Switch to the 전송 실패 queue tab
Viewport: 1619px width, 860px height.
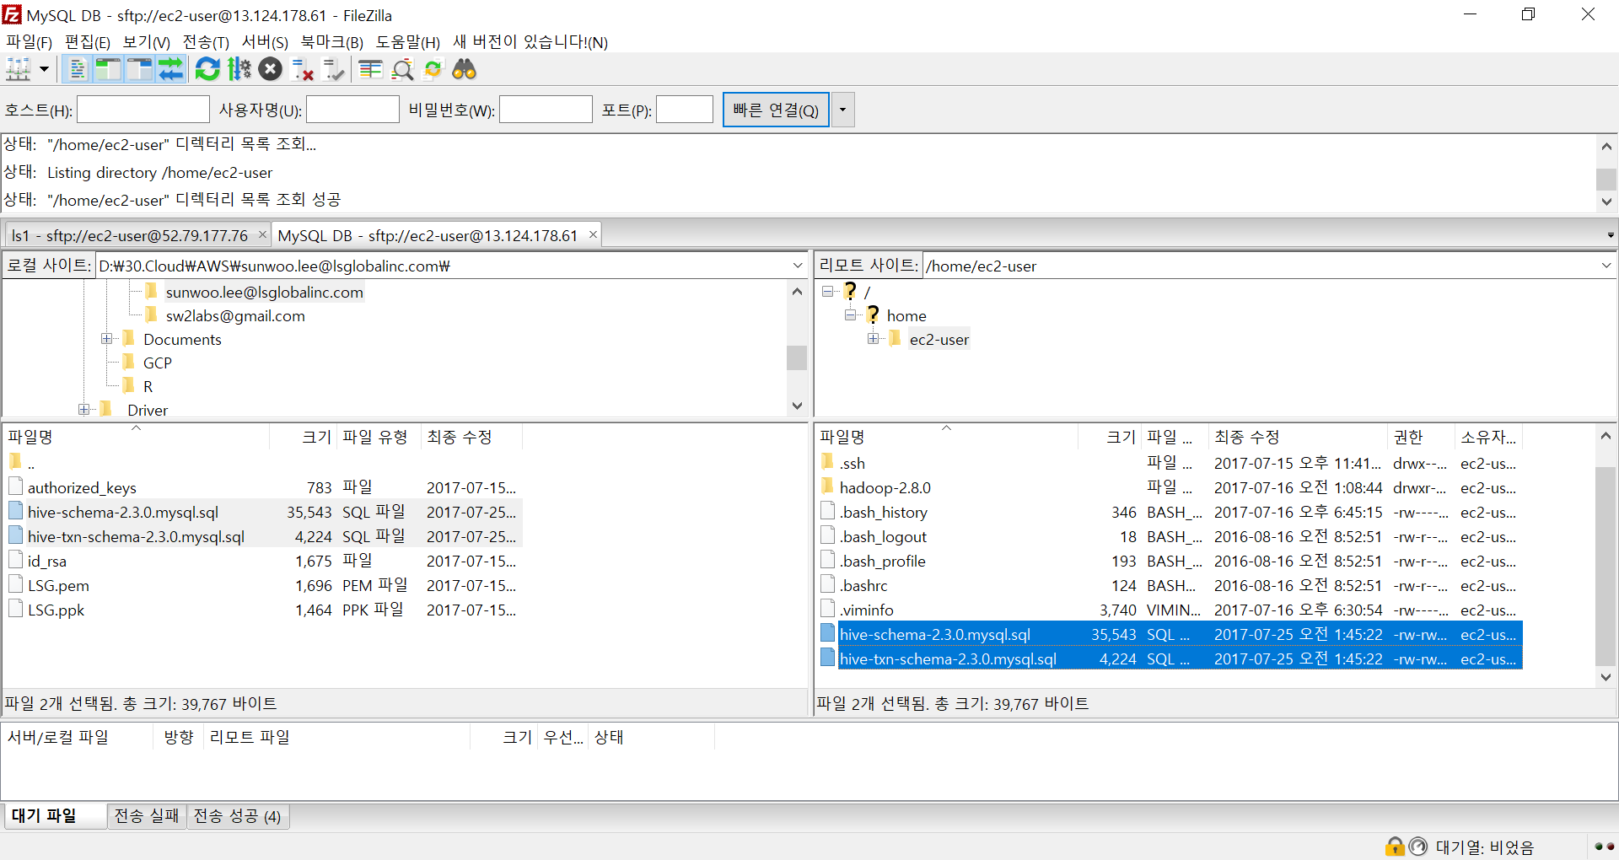pos(147,816)
